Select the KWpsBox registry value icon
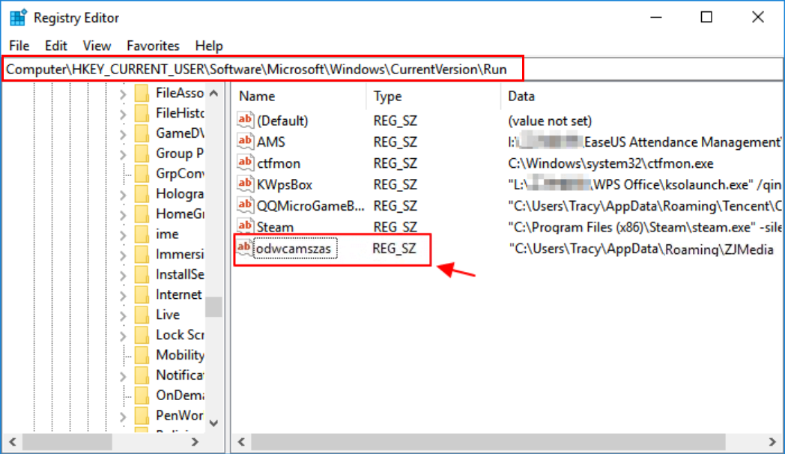The width and height of the screenshot is (785, 454). pos(246,184)
